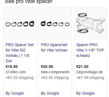Image resolution: width=109 pixels, height=97 pixels.
Task: Open 'Spacer PRO Vibe 1-1/8" TOP schwarz' title
Action: [x=90, y=50]
